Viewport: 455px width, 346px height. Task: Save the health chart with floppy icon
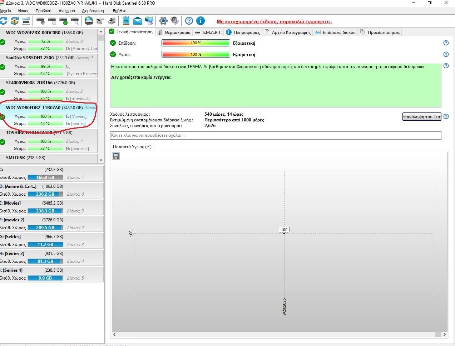click(116, 156)
